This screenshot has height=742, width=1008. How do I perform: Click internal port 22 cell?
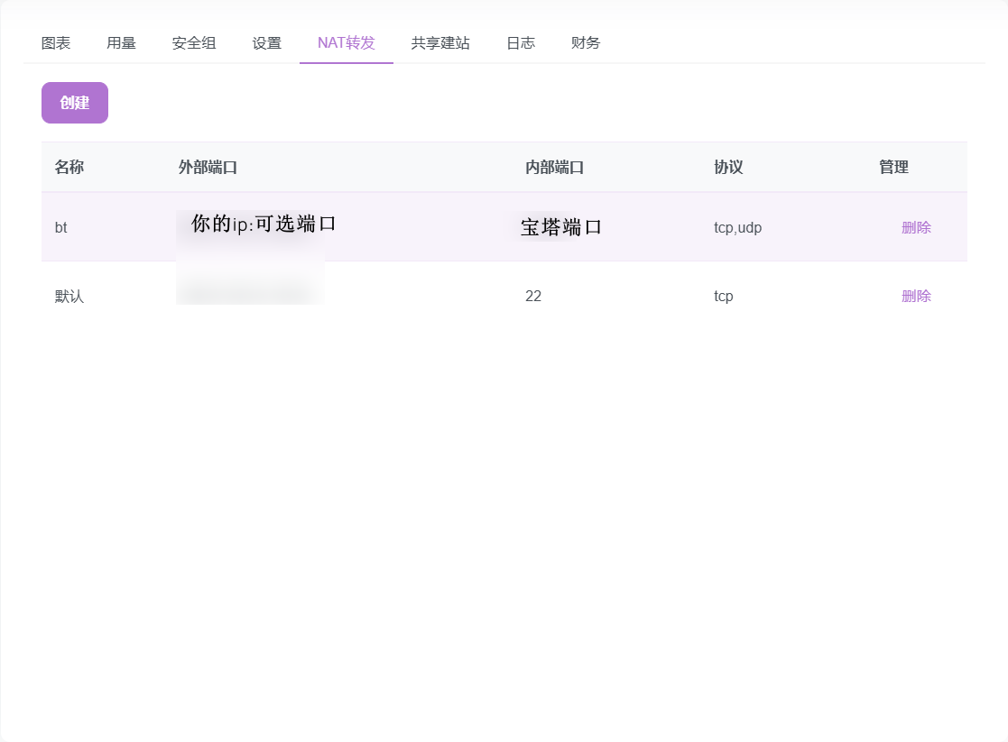click(x=533, y=296)
